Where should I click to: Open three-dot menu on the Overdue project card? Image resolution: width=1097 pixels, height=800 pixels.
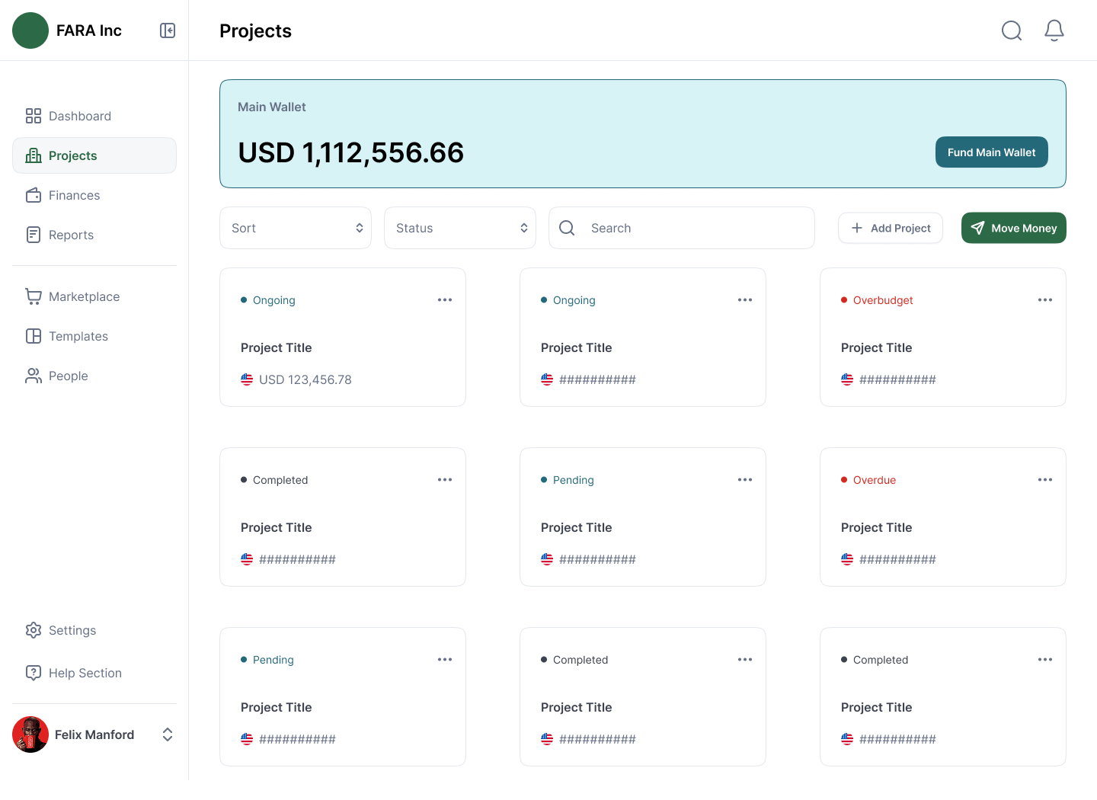point(1044,480)
